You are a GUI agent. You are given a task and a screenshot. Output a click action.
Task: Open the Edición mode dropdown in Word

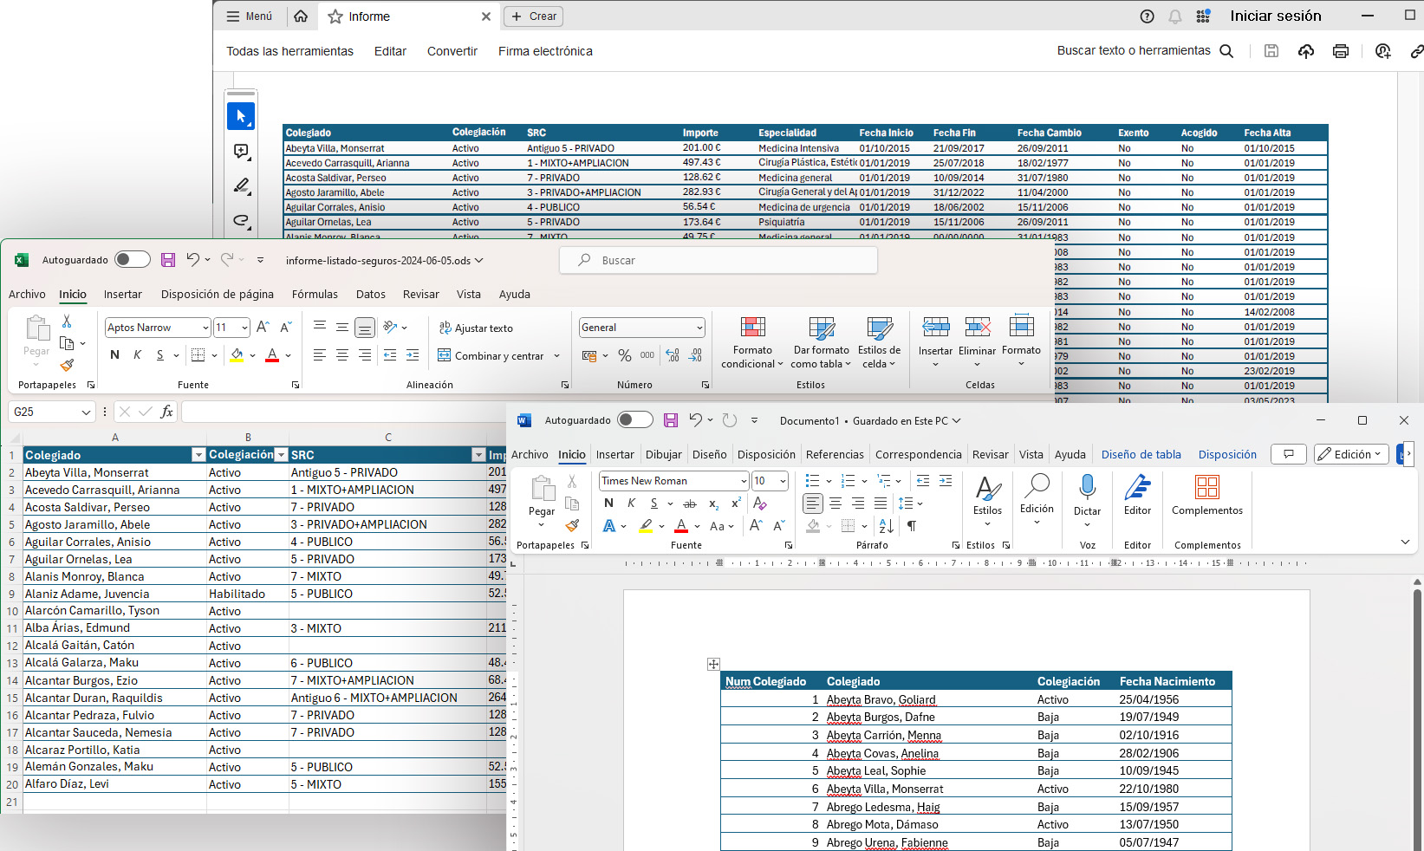tap(1351, 454)
